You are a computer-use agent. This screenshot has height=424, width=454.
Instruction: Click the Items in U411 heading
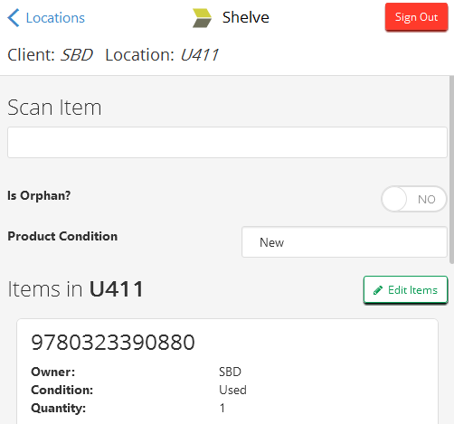click(x=75, y=289)
